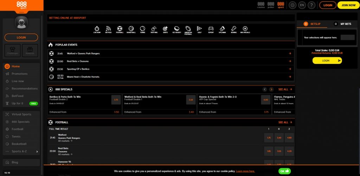Open the Esport controller icon
Viewport: 360px width, 176px height.
pos(211,29)
